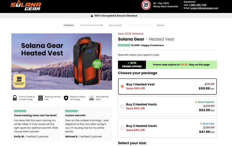Click the Solana Gear logo
Screen dimensions: 232x147
tap(26, 5)
